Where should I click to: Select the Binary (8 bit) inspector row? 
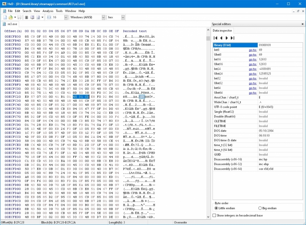pyautogui.click(x=258, y=45)
